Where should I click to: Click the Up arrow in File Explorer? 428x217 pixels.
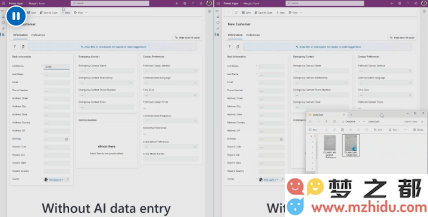tap(326, 122)
